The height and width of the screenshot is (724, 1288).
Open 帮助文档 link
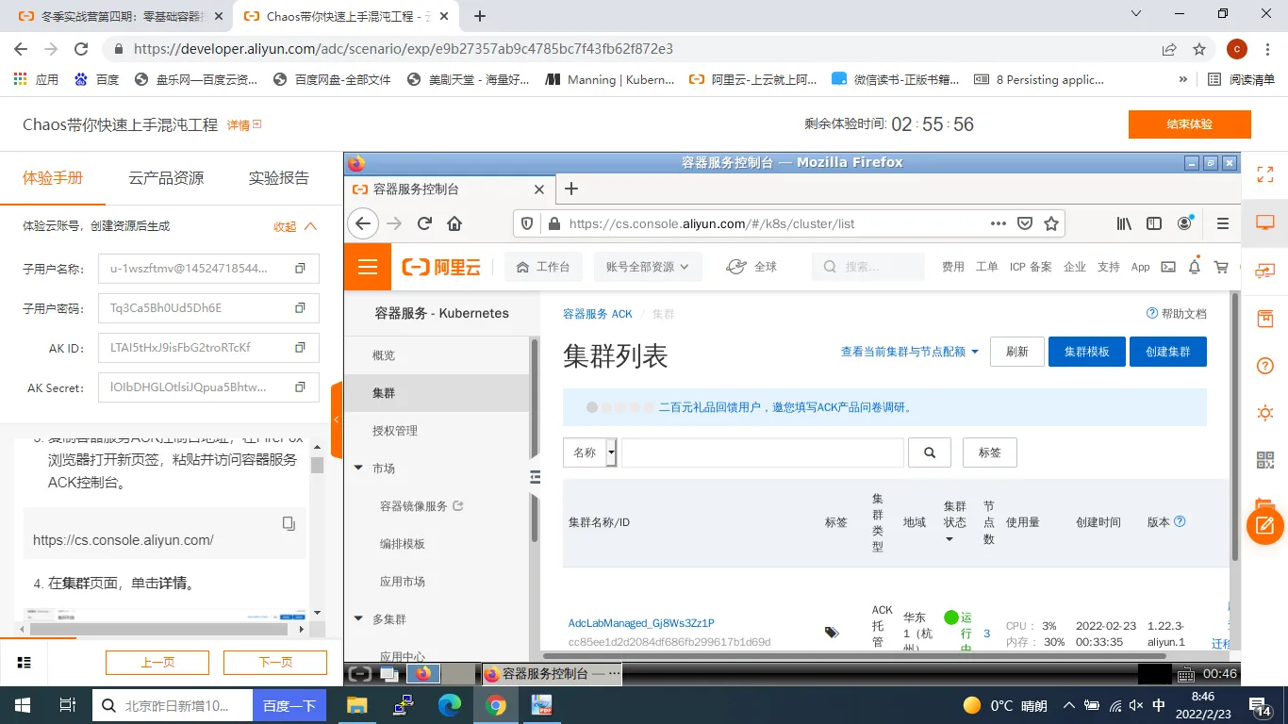point(1177,314)
